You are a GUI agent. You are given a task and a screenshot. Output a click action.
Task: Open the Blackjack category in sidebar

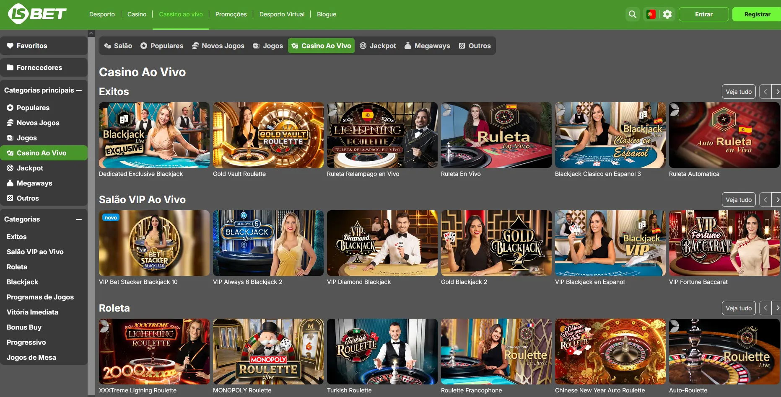[22, 282]
